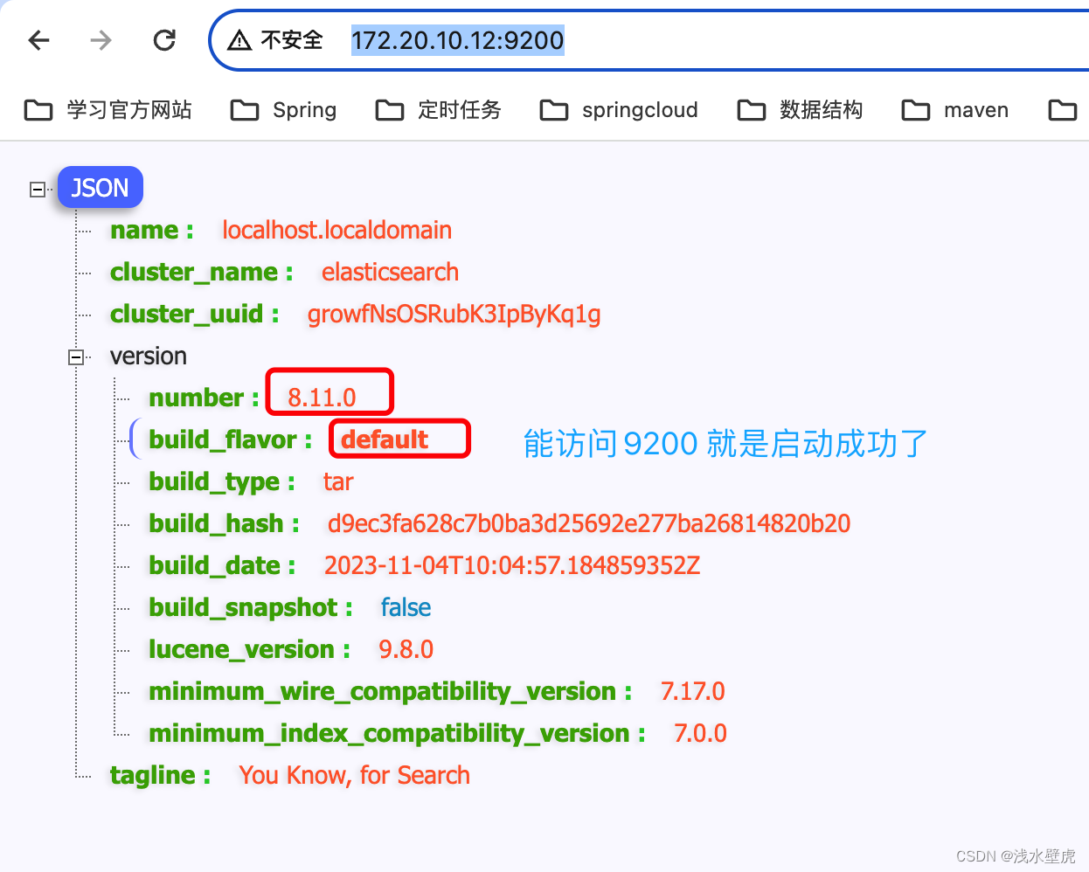Click the version node label

point(149,356)
